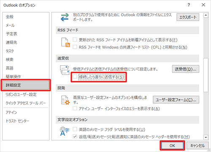211x152 pixels.
Task: Click the キャンセル button
Action: (197, 146)
